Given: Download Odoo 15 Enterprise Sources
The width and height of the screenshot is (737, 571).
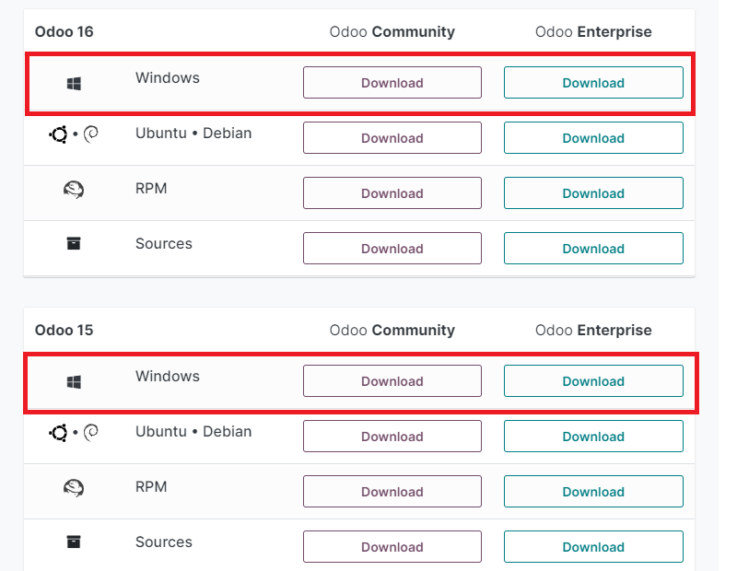Looking at the screenshot, I should 593,547.
